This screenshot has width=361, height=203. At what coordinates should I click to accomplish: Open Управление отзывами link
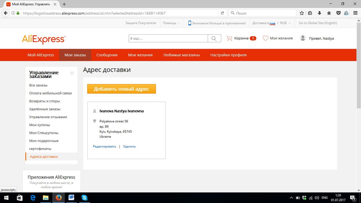pyautogui.click(x=48, y=117)
